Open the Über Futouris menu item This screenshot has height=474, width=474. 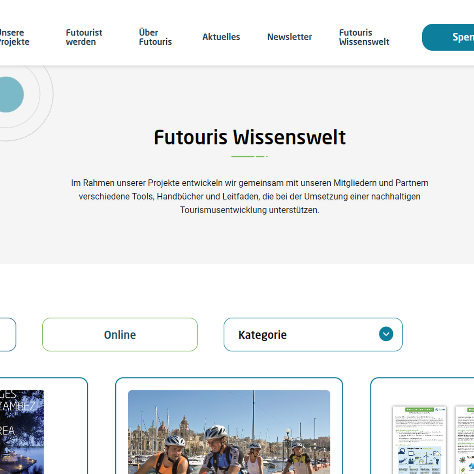click(155, 37)
